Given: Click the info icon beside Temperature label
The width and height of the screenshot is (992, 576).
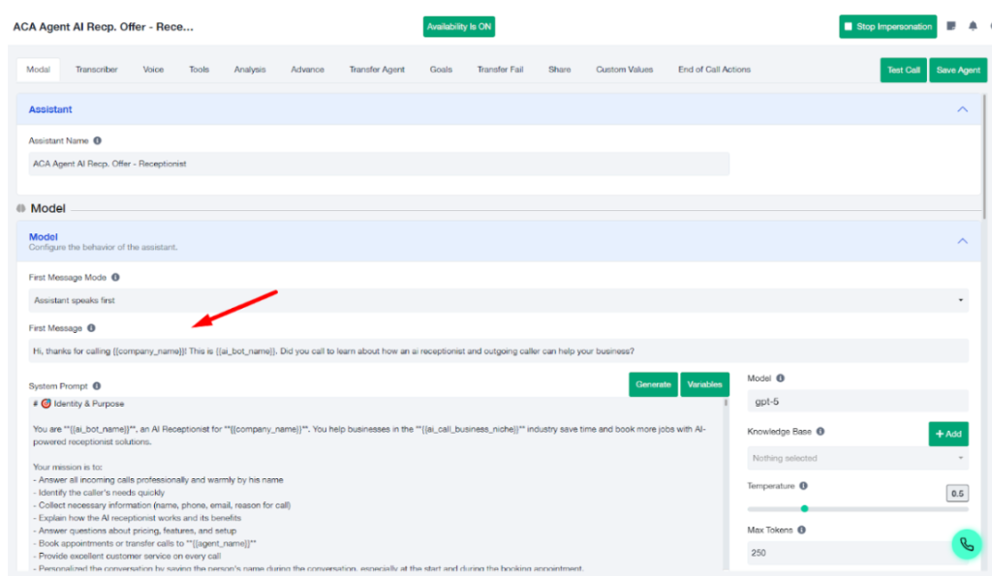Looking at the screenshot, I should pyautogui.click(x=802, y=486).
